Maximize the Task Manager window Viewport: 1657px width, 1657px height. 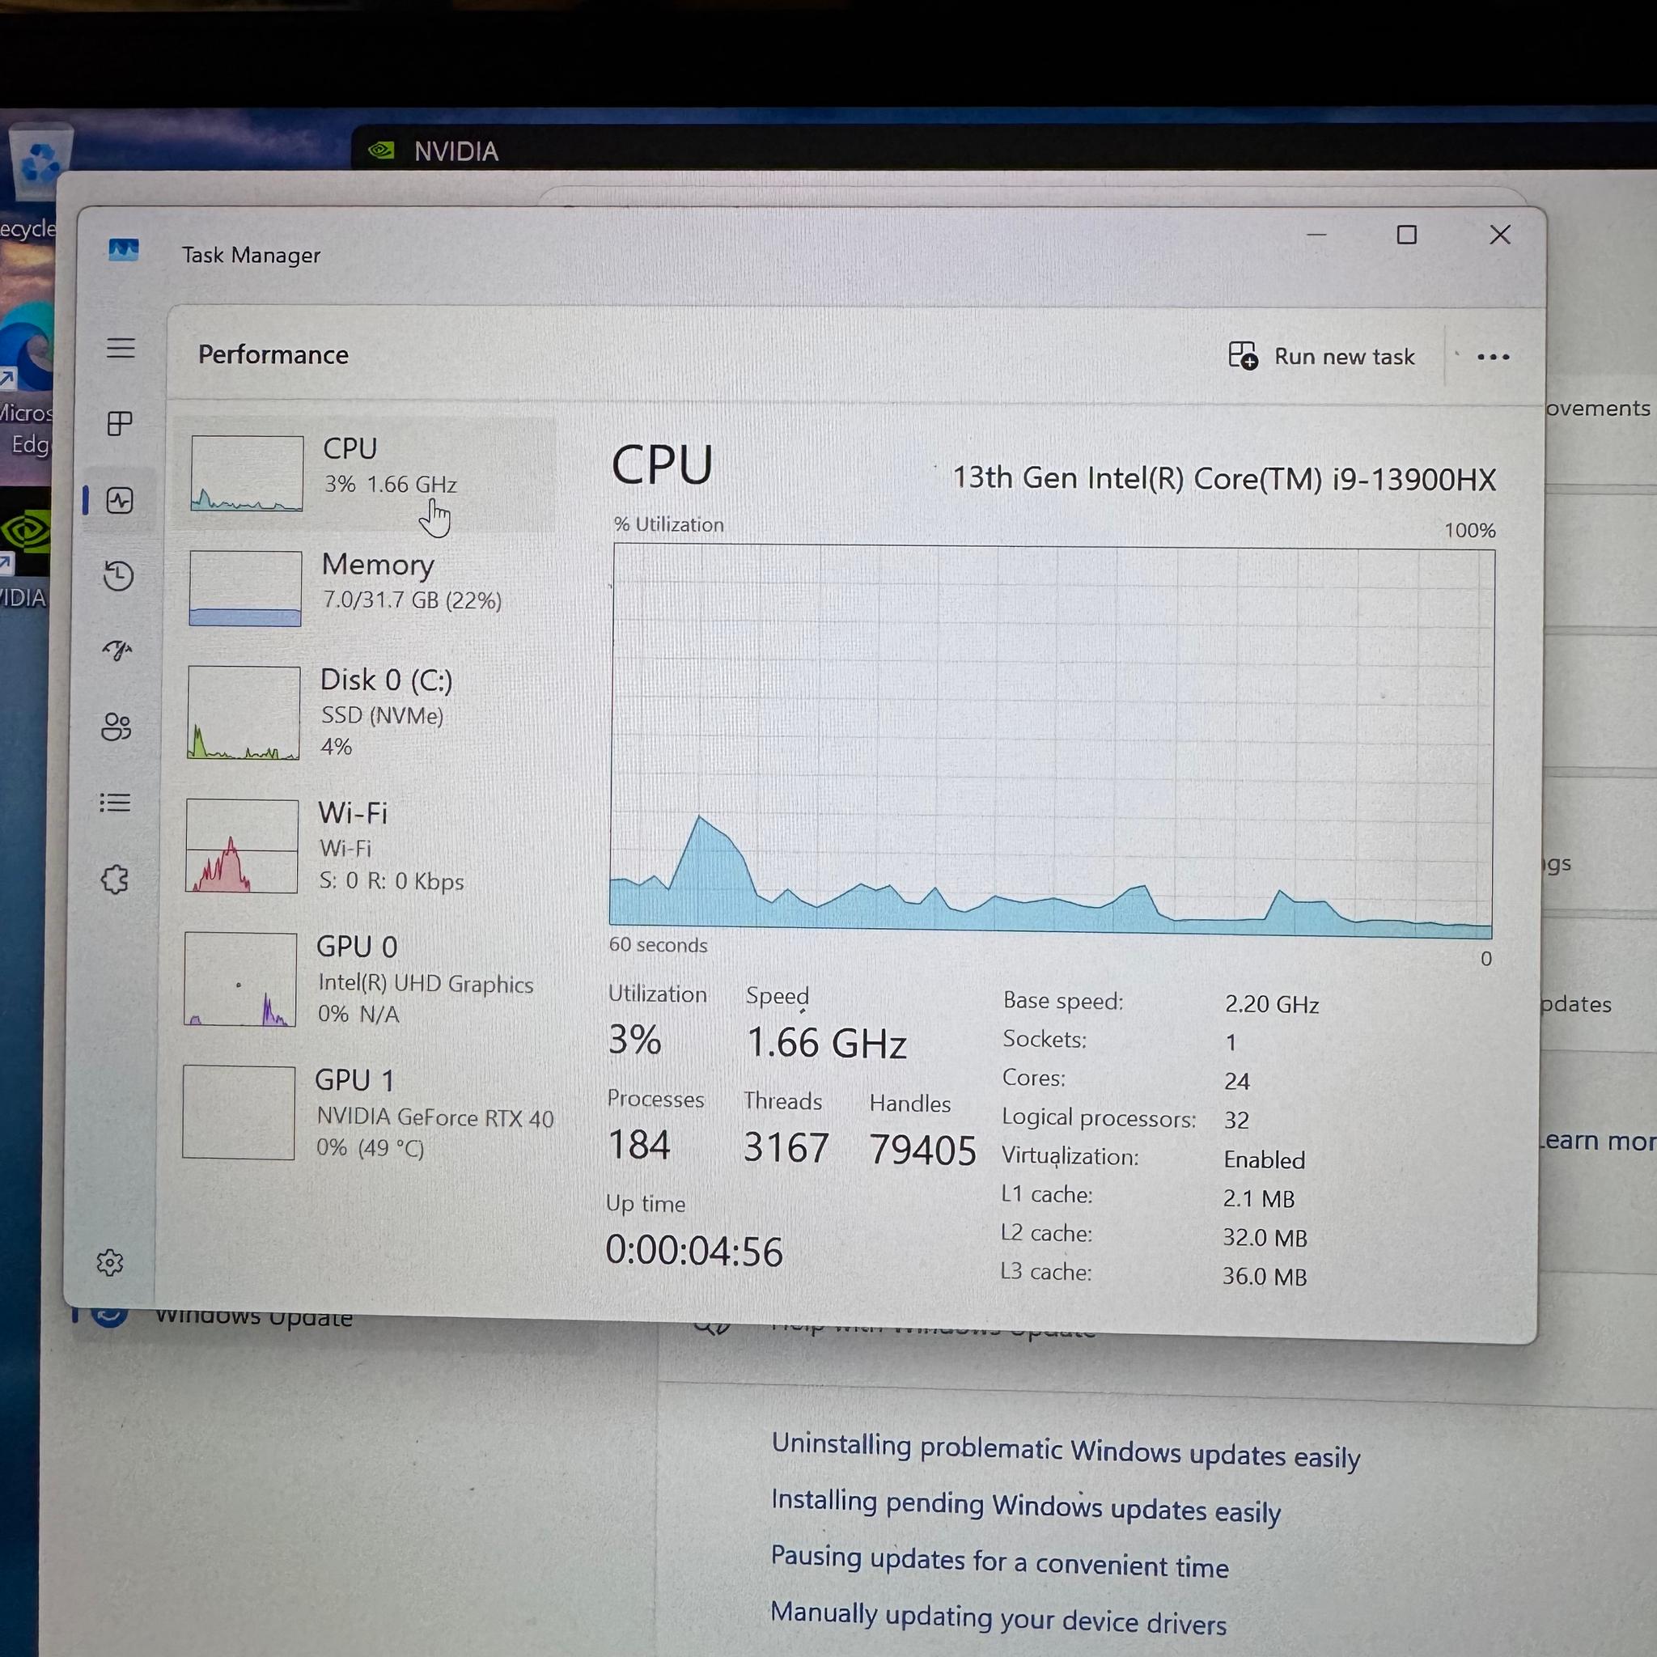pos(1406,234)
